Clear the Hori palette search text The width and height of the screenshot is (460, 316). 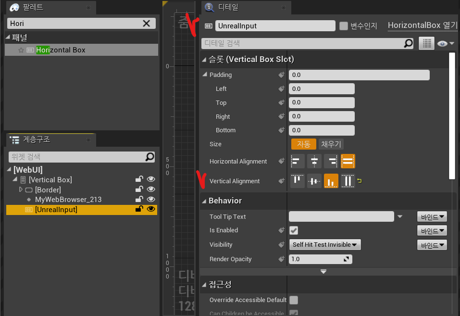147,24
